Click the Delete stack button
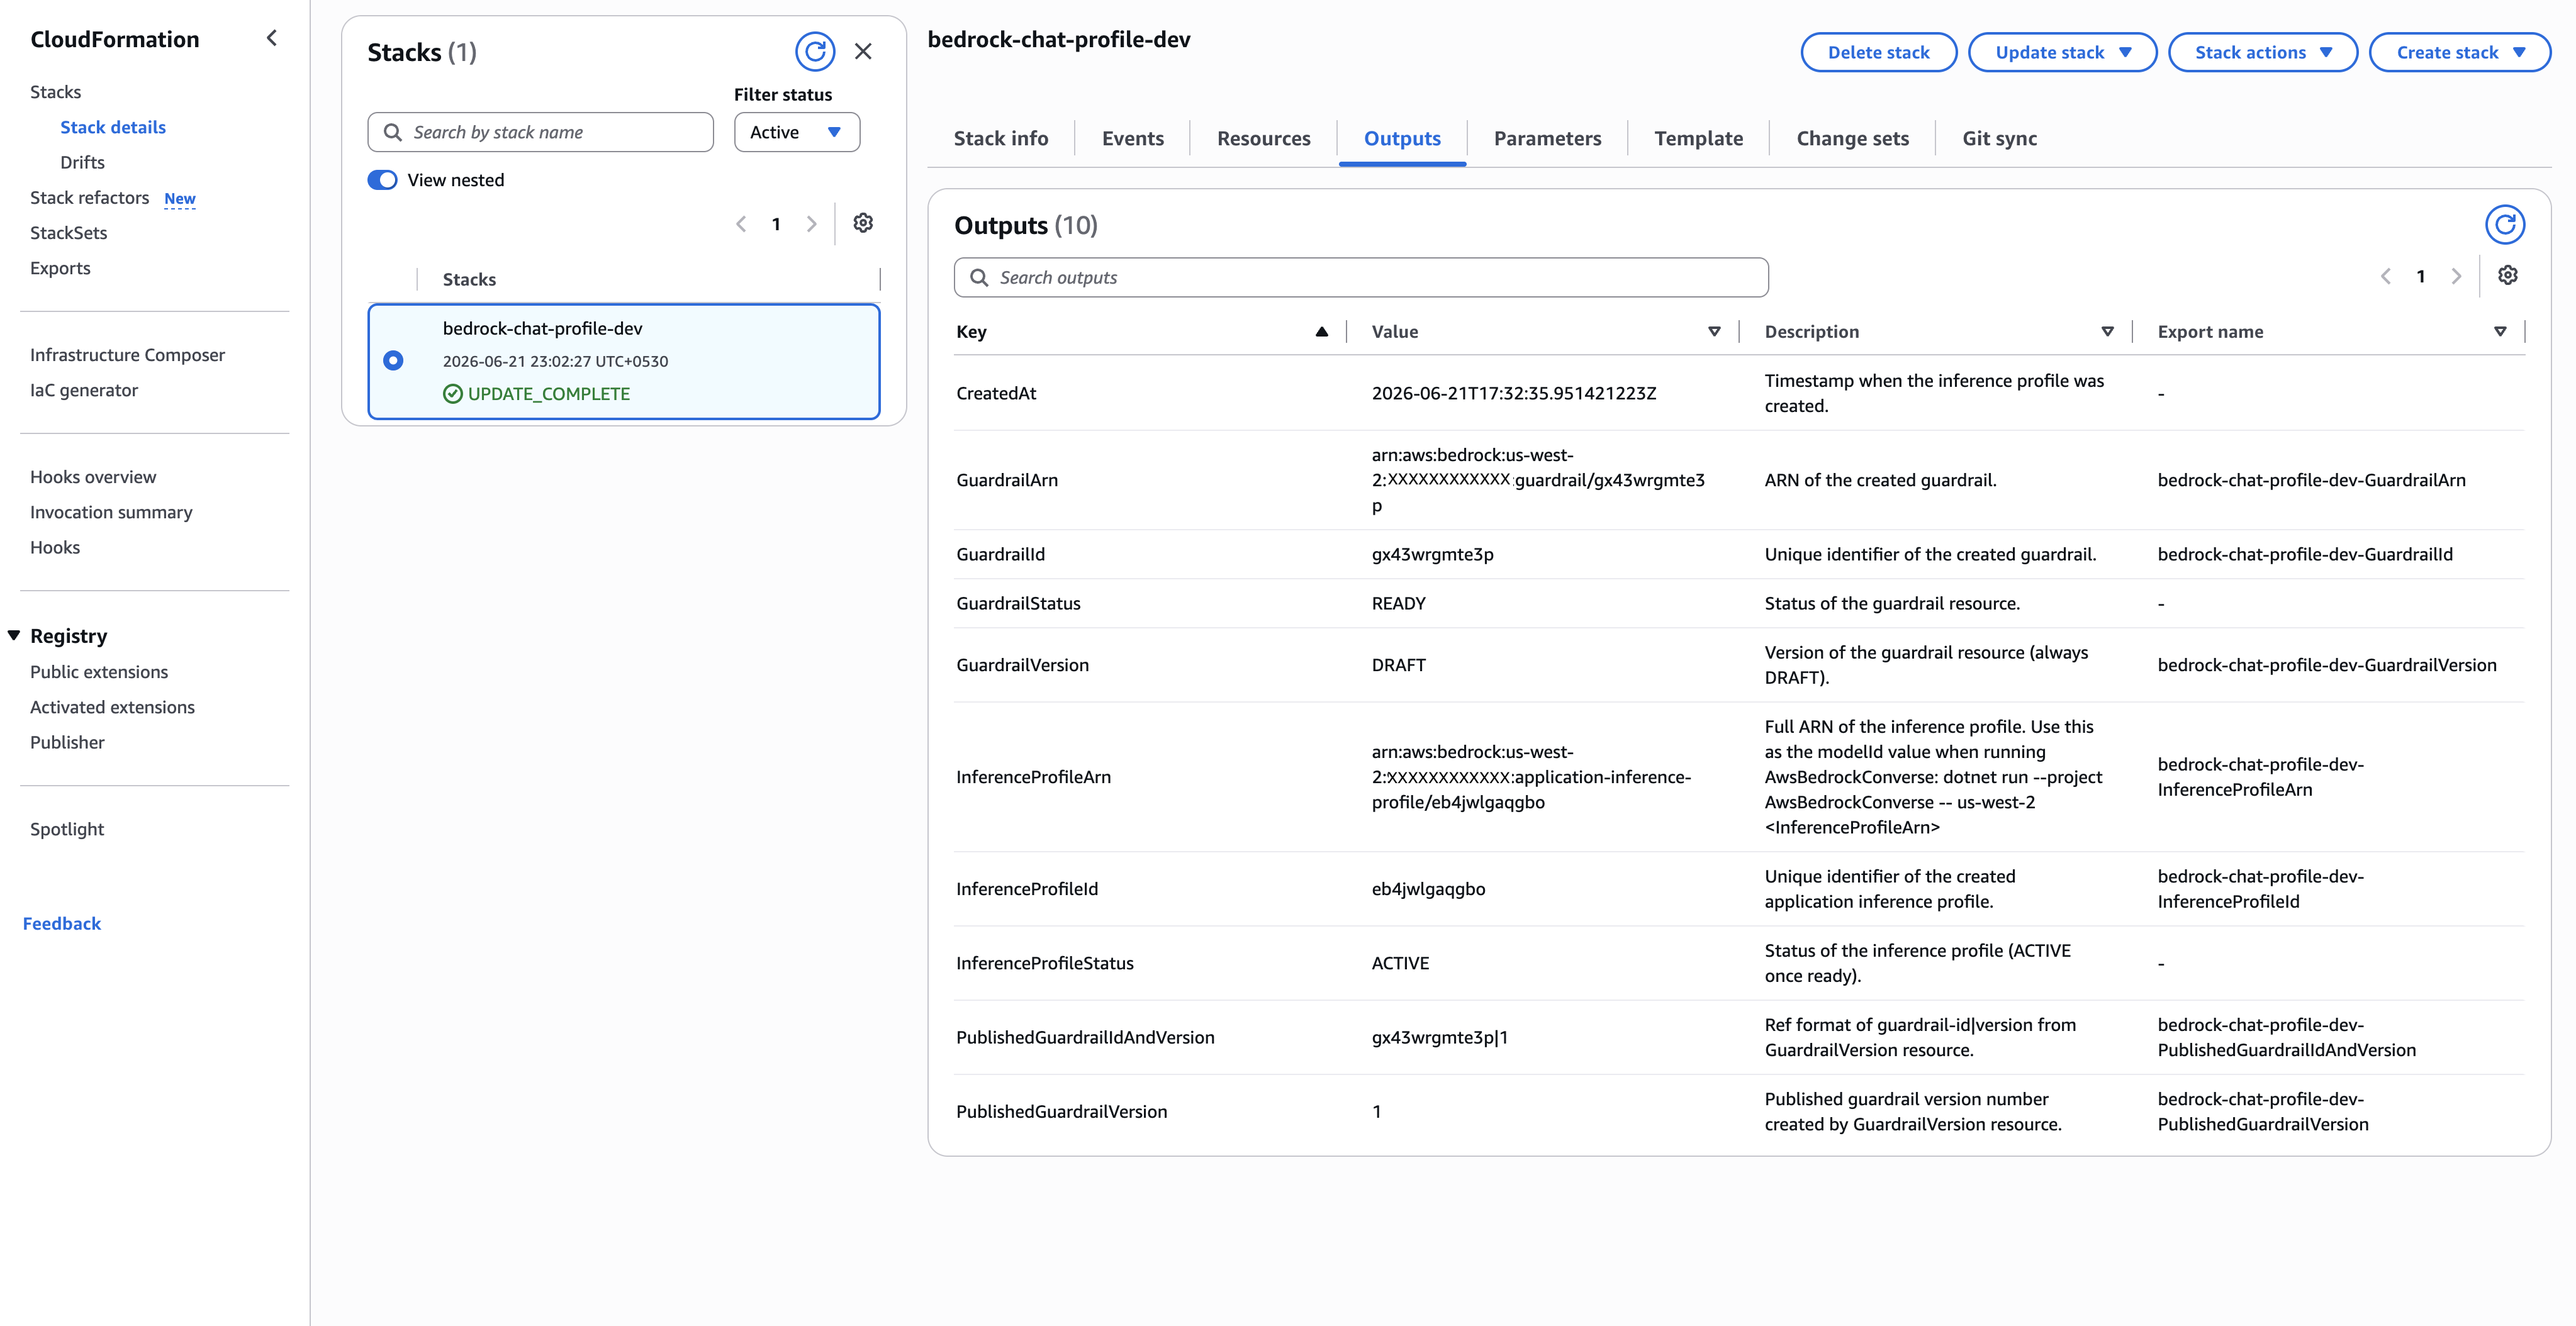The height and width of the screenshot is (1326, 2576). 1878,52
